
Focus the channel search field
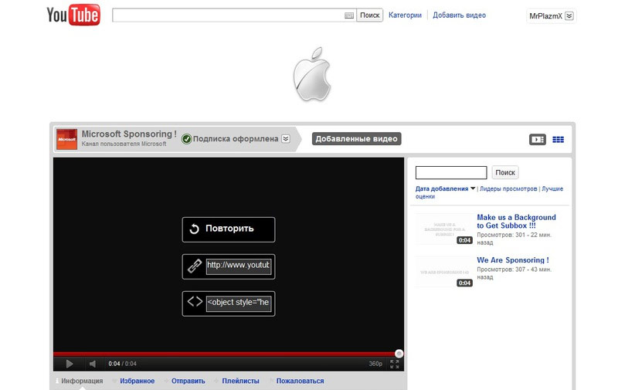[x=451, y=172]
